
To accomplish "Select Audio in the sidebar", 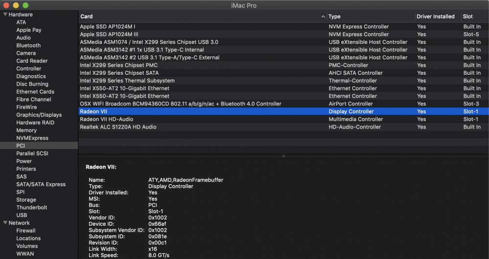I will coord(23,38).
